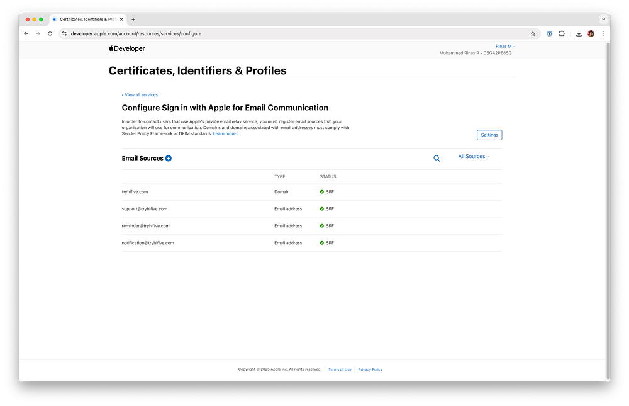The width and height of the screenshot is (629, 406).
Task: Click the green SPF status for tryhifive.com
Action: pos(327,192)
